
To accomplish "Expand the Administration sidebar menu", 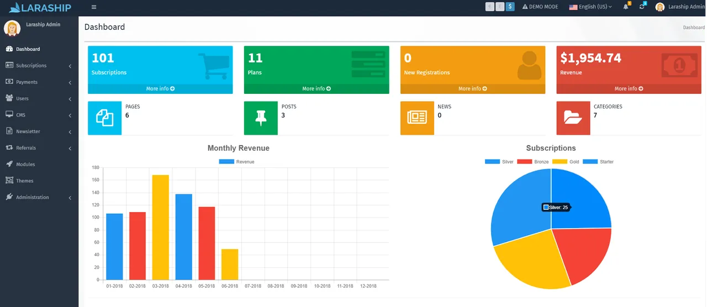I will coord(39,197).
